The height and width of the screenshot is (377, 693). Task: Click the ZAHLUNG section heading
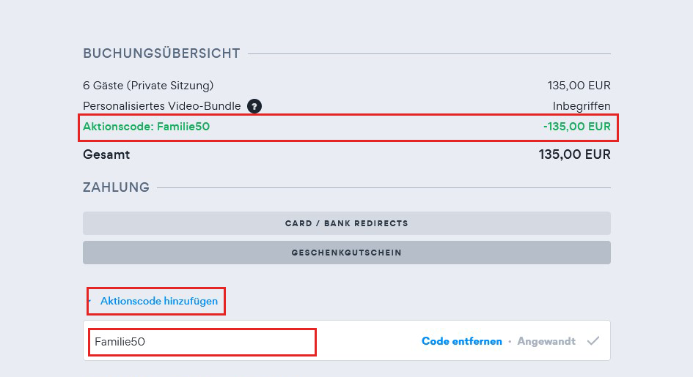pyautogui.click(x=116, y=187)
